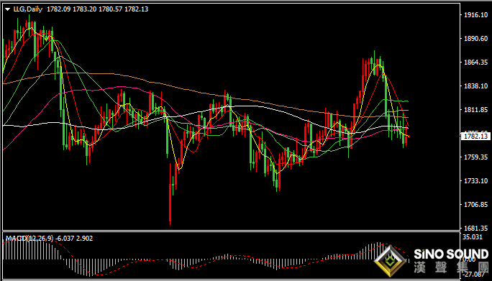Expand the triangle menu beside LLG,Daily
Screen dimensions: 492x281
[7, 9]
